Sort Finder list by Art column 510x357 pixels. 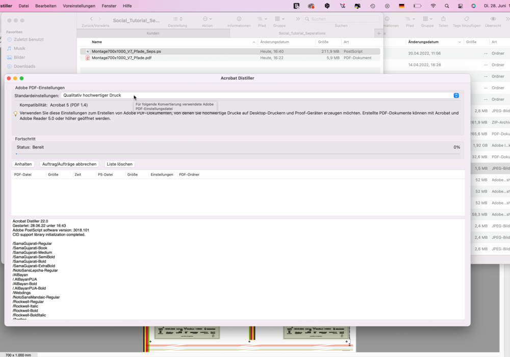pos(346,42)
